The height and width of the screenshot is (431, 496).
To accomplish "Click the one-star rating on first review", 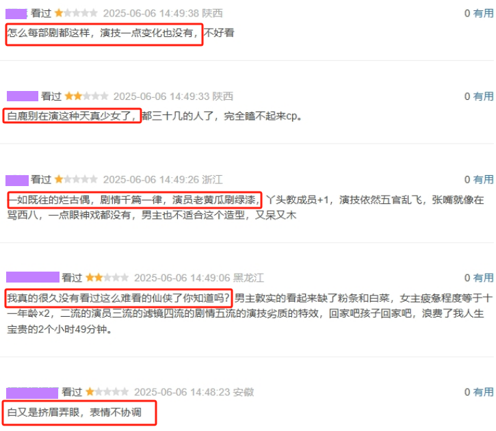I will click(76, 13).
